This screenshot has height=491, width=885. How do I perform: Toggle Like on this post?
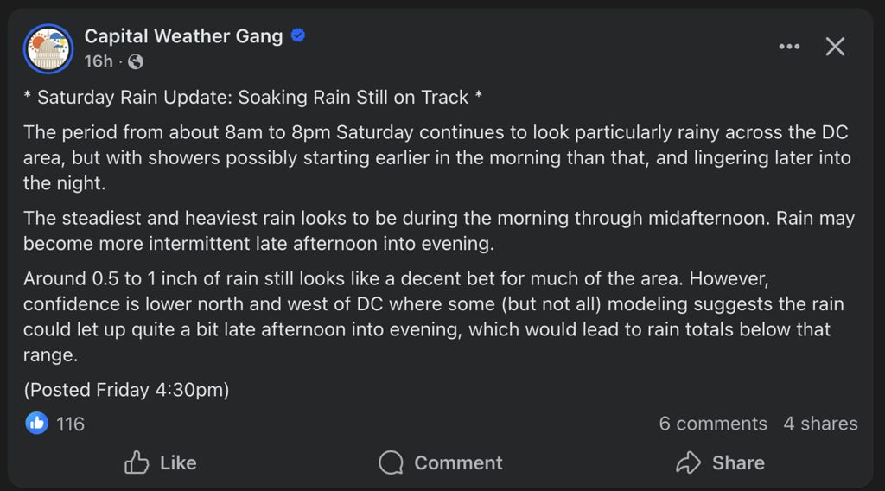click(161, 462)
